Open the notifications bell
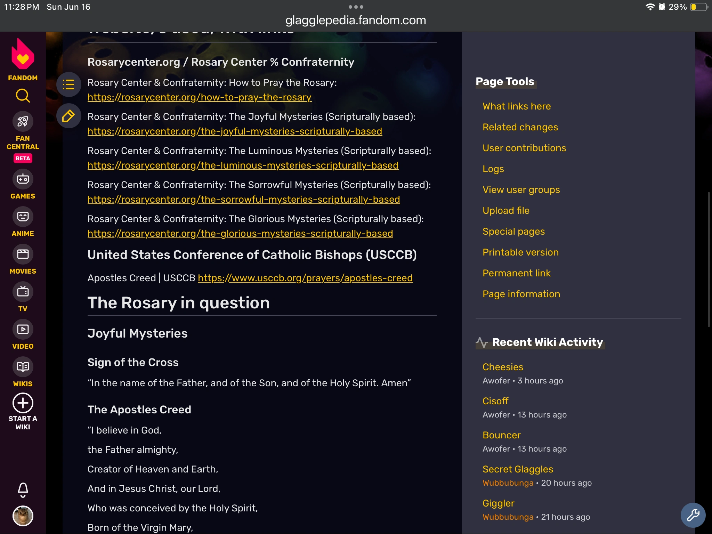The height and width of the screenshot is (534, 712). tap(23, 489)
